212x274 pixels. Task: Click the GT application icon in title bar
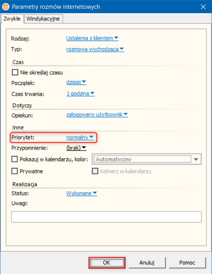(6, 7)
